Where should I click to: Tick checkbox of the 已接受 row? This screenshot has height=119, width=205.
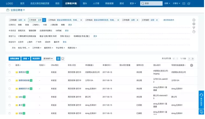[10, 114]
